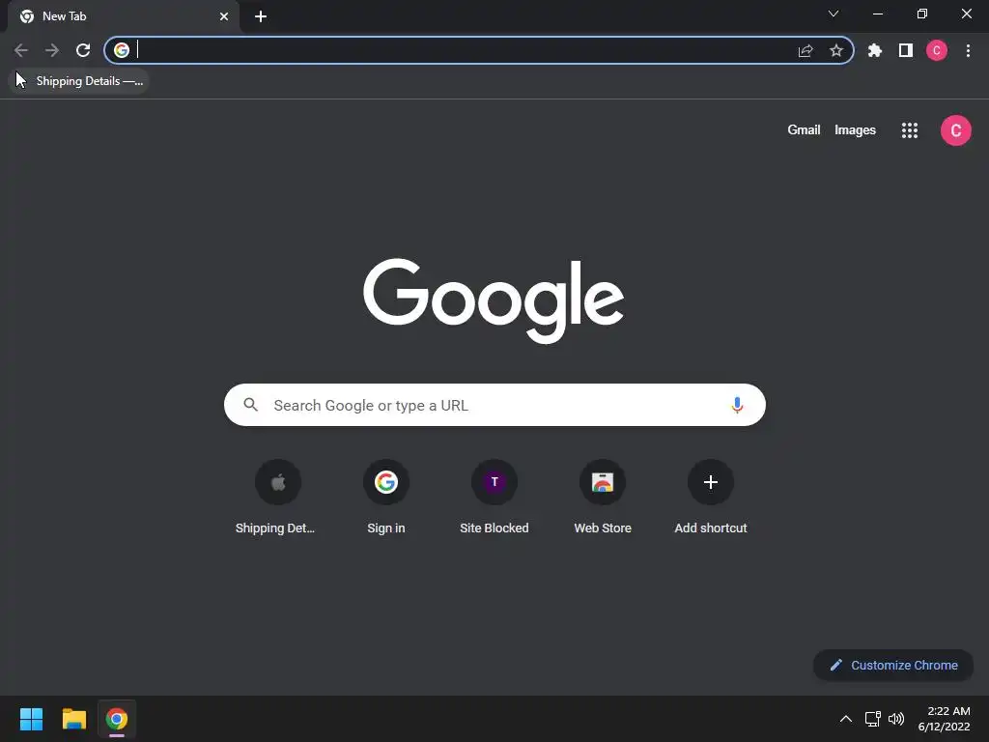Start voice search with microphone icon

tap(737, 405)
